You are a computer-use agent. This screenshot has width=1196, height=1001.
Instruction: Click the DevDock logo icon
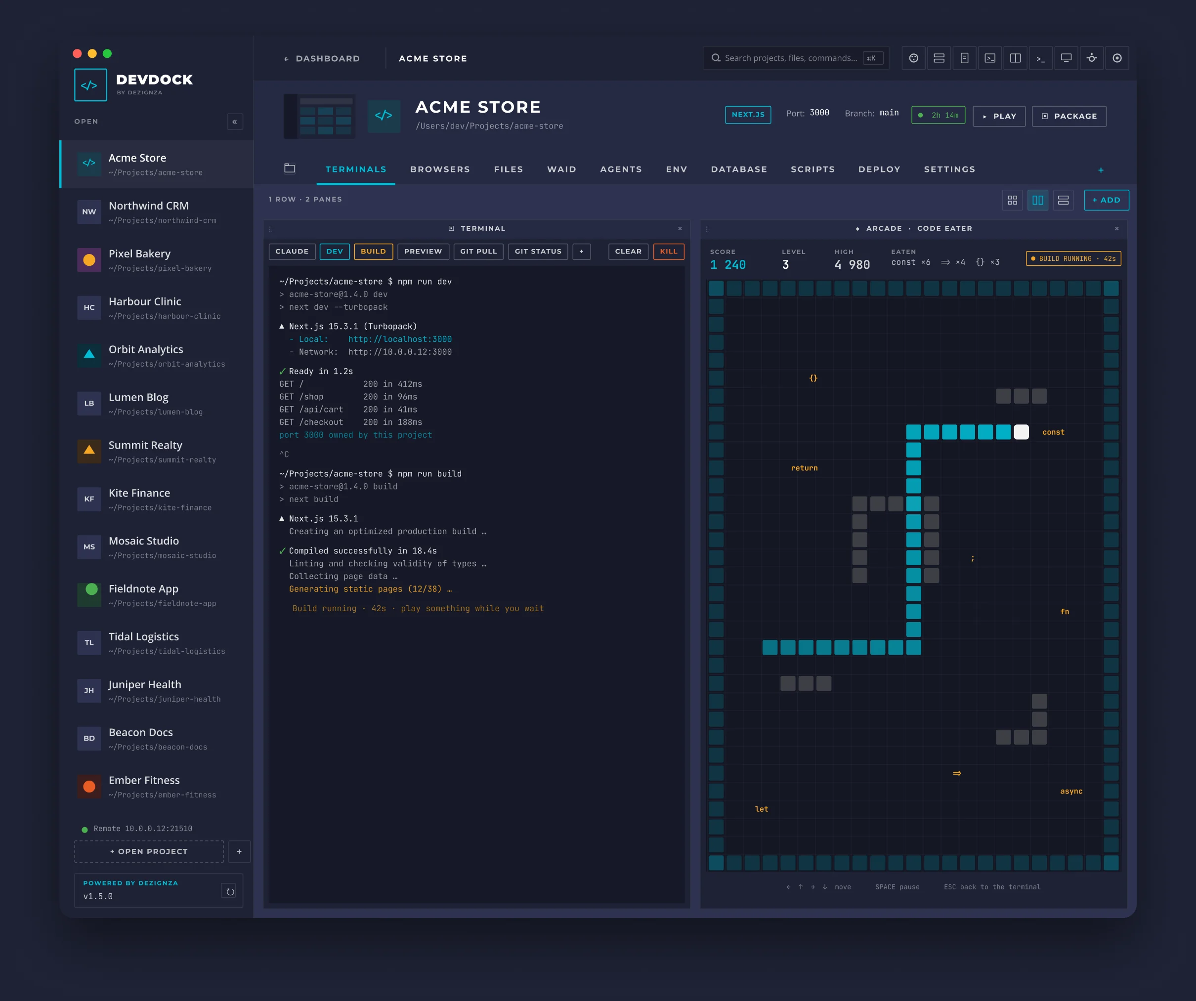point(90,85)
